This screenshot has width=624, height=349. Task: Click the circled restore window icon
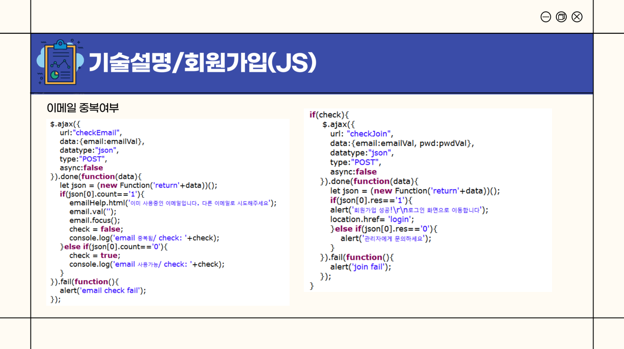(x=561, y=17)
